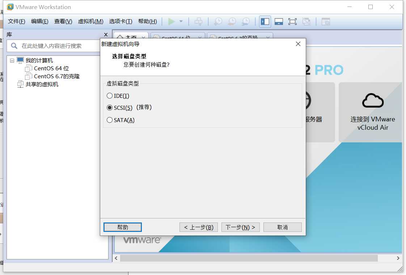
Task: Click the cloud icon for VMware vCloud Air
Action: click(373, 100)
